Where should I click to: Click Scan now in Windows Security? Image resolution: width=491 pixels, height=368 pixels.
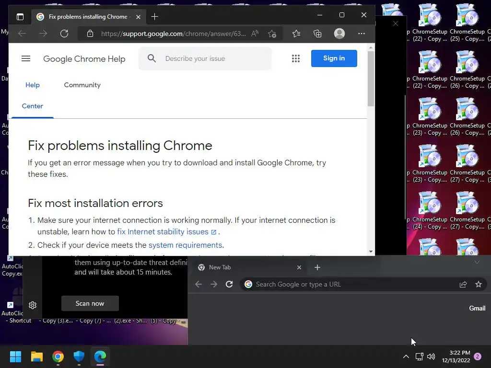click(90, 303)
